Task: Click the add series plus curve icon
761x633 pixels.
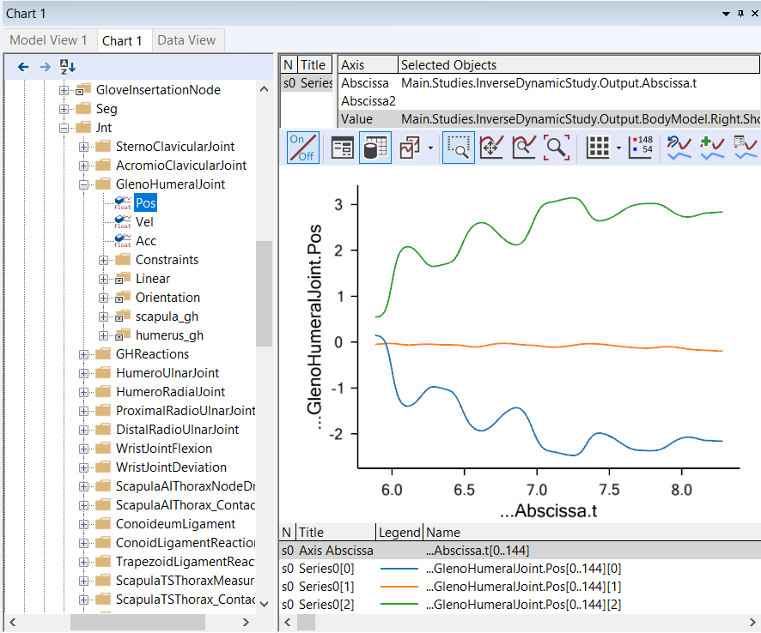Action: click(x=712, y=148)
